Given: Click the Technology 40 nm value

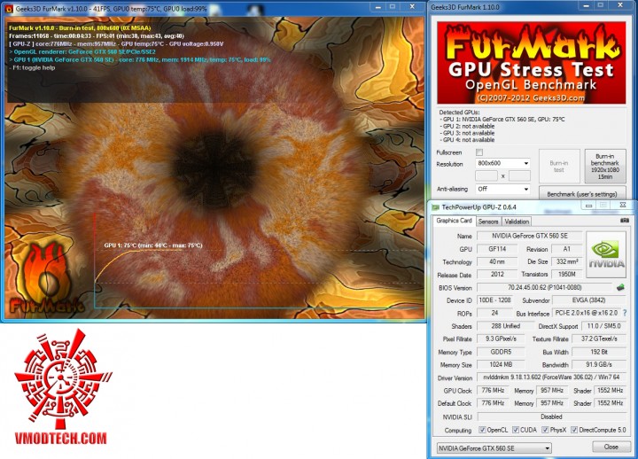Looking at the screenshot, I should click(x=497, y=261).
